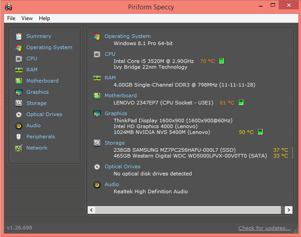This screenshot has width=301, height=237.
Task: Click the Realtek High Definition Audio text
Action: coord(151,191)
